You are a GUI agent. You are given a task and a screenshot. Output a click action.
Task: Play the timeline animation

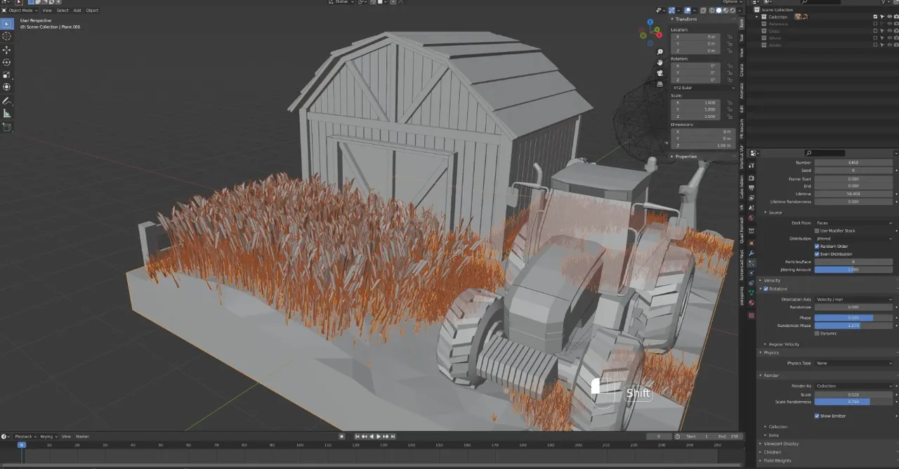(x=379, y=437)
